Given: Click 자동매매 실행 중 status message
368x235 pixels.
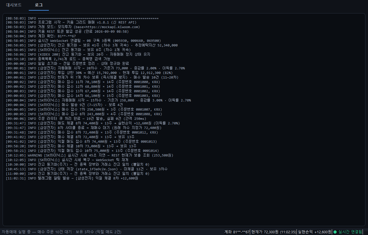Looking at the screenshot, I should point(62,232).
